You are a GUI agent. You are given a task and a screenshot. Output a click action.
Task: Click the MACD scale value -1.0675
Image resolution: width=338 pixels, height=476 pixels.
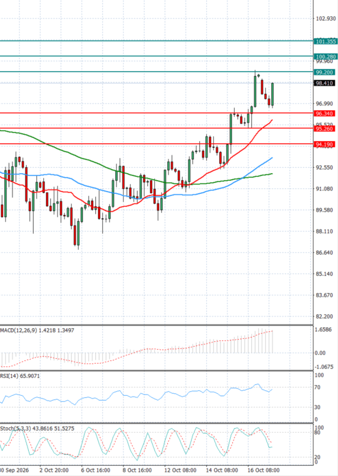324,367
